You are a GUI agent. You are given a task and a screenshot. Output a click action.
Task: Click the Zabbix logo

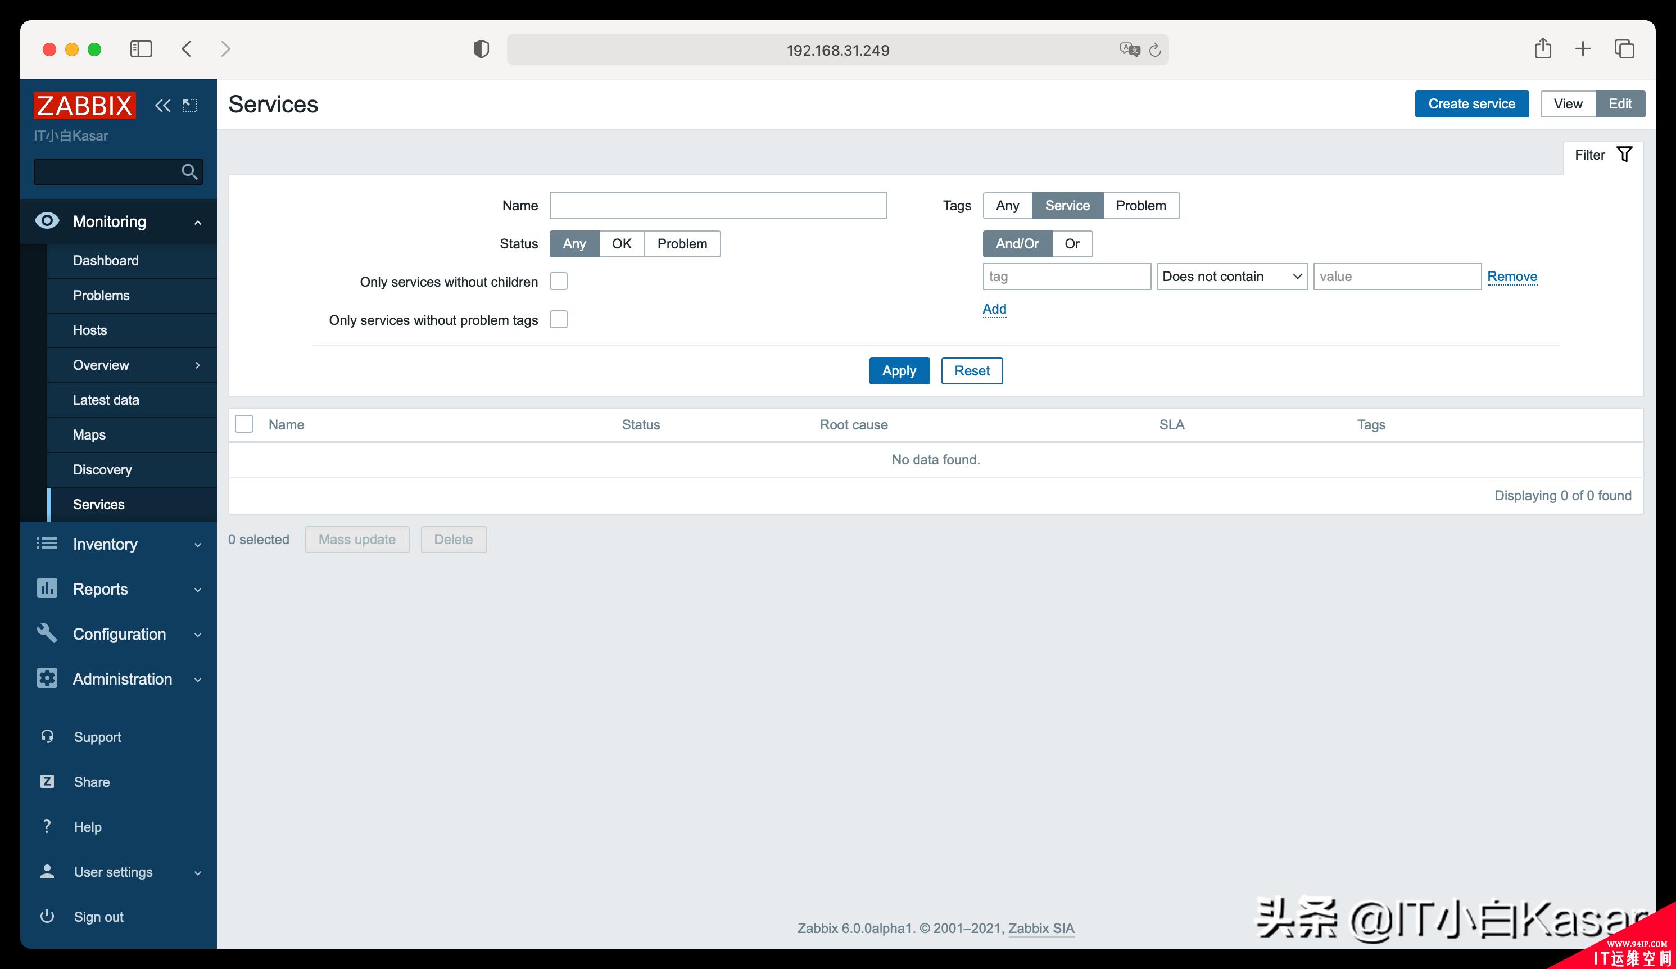pyautogui.click(x=84, y=105)
